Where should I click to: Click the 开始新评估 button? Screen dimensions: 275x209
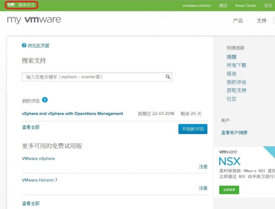193,129
